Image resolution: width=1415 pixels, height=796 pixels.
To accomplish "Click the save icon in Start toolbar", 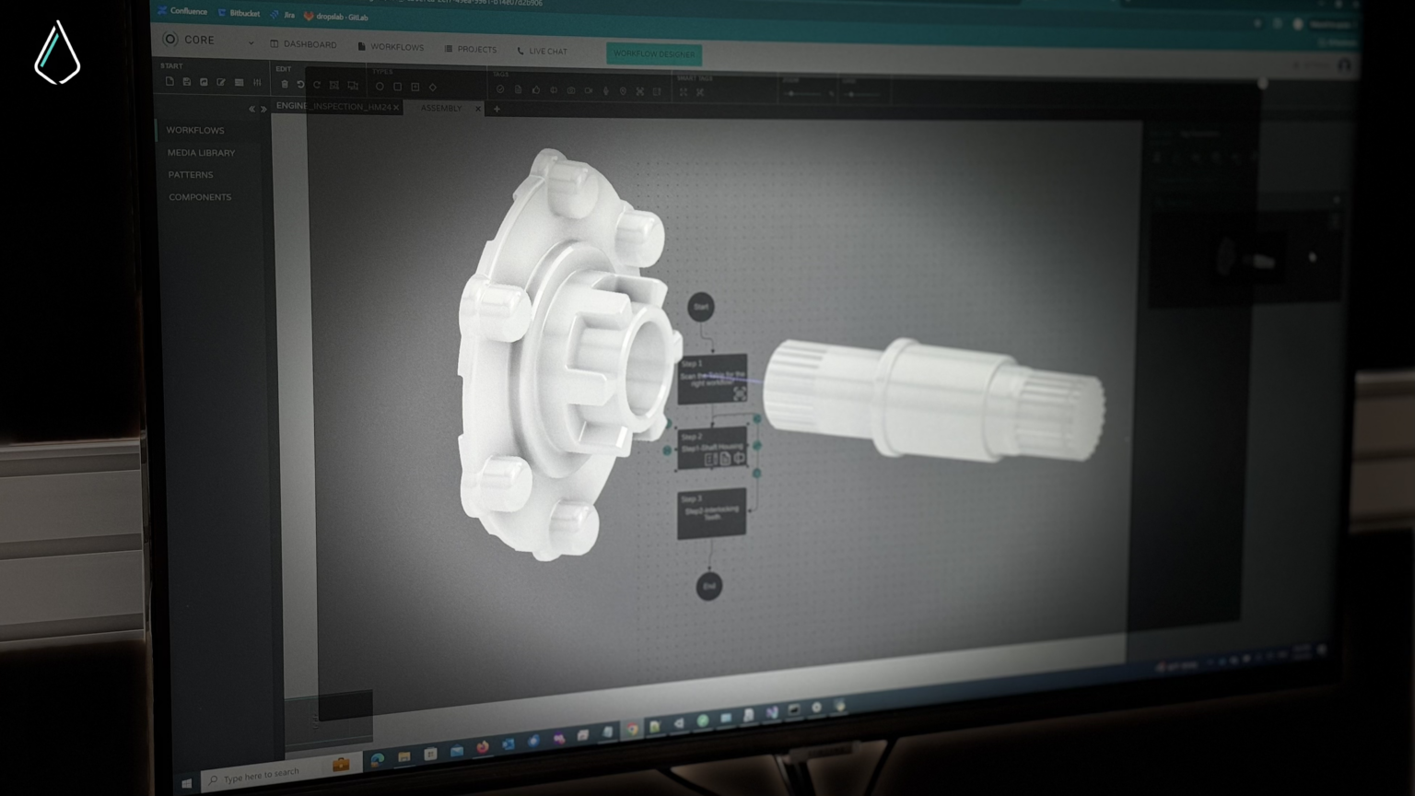I will click(x=187, y=82).
